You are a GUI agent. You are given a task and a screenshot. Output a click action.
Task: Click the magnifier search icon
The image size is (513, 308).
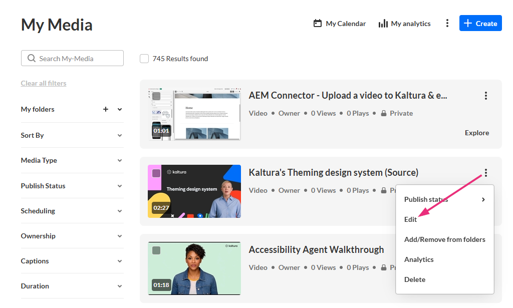point(32,58)
